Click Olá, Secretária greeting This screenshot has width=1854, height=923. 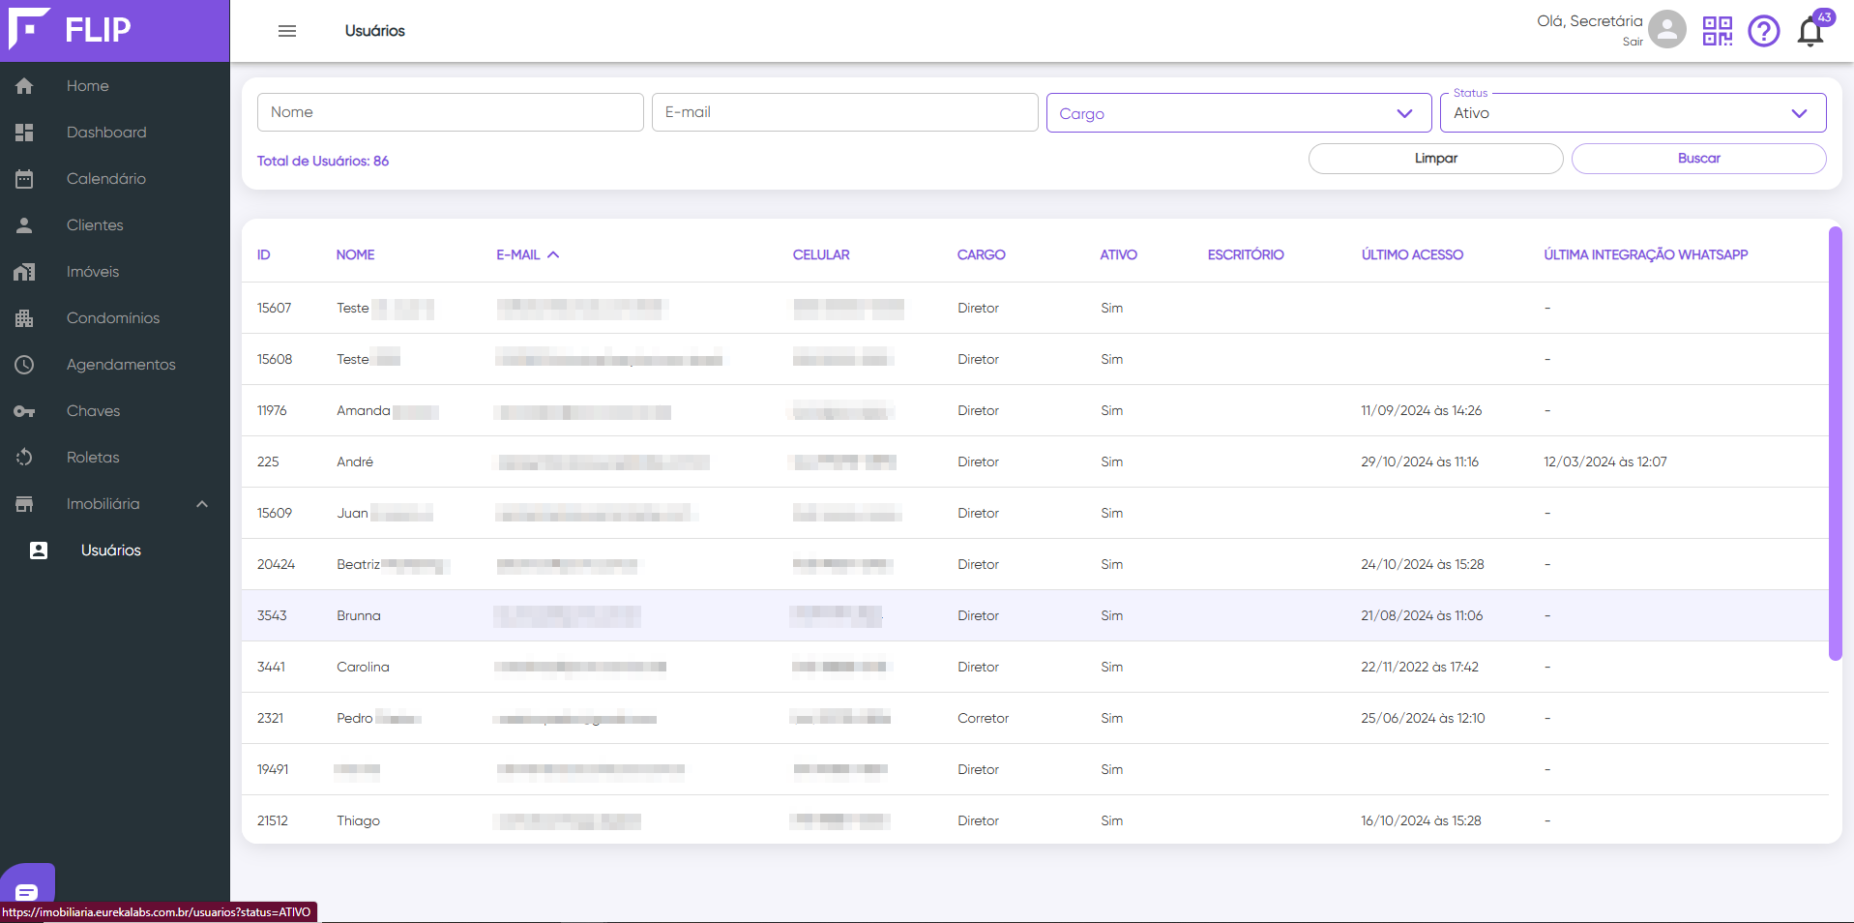pos(1590,21)
